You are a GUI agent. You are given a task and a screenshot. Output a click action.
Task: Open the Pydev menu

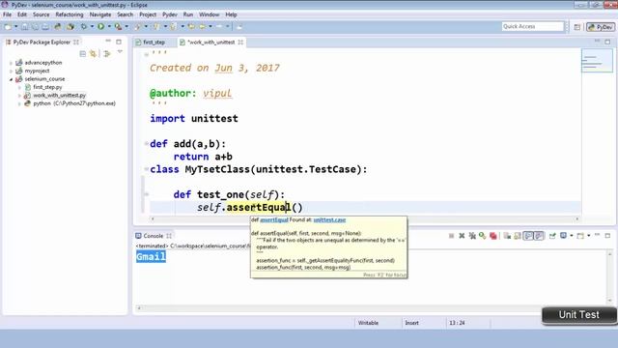170,14
